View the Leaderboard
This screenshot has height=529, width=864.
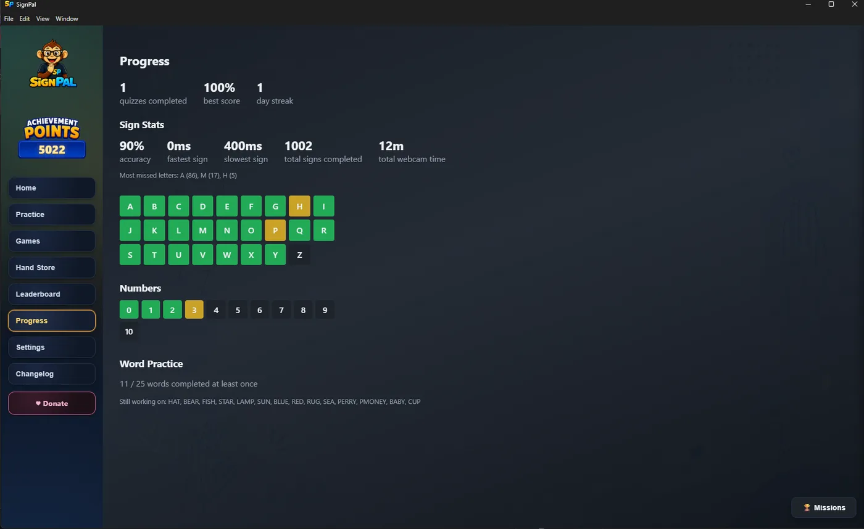tap(52, 294)
